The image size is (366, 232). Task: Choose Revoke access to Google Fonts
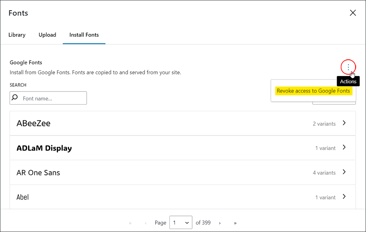[313, 91]
